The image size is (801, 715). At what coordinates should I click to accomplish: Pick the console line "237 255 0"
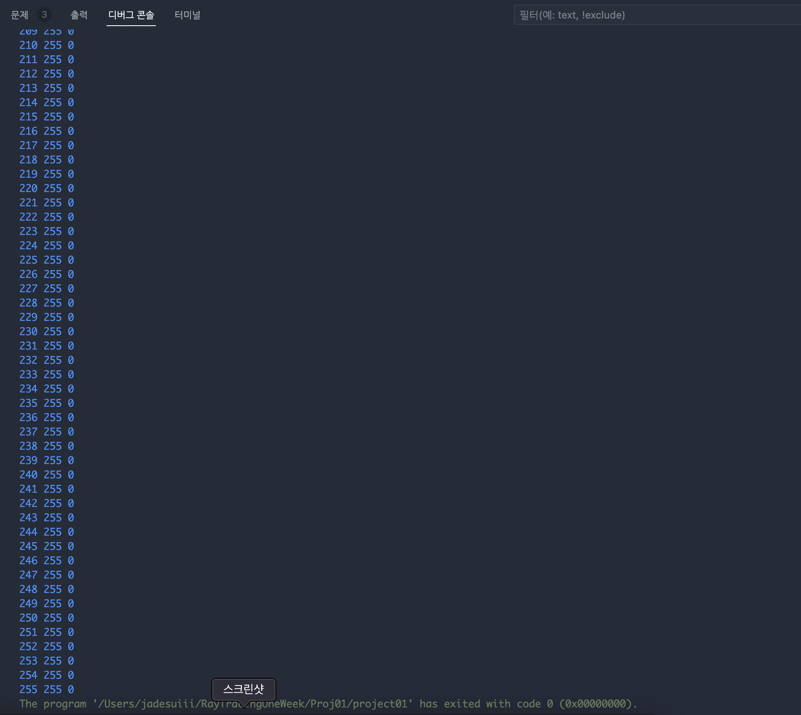click(47, 432)
